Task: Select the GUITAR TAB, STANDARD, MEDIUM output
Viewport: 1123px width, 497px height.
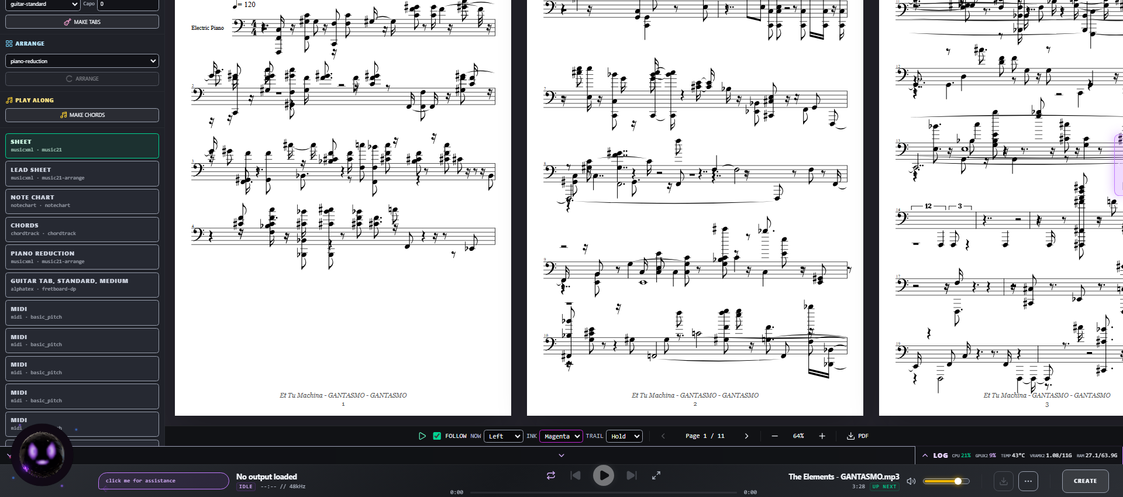Action: 82,285
